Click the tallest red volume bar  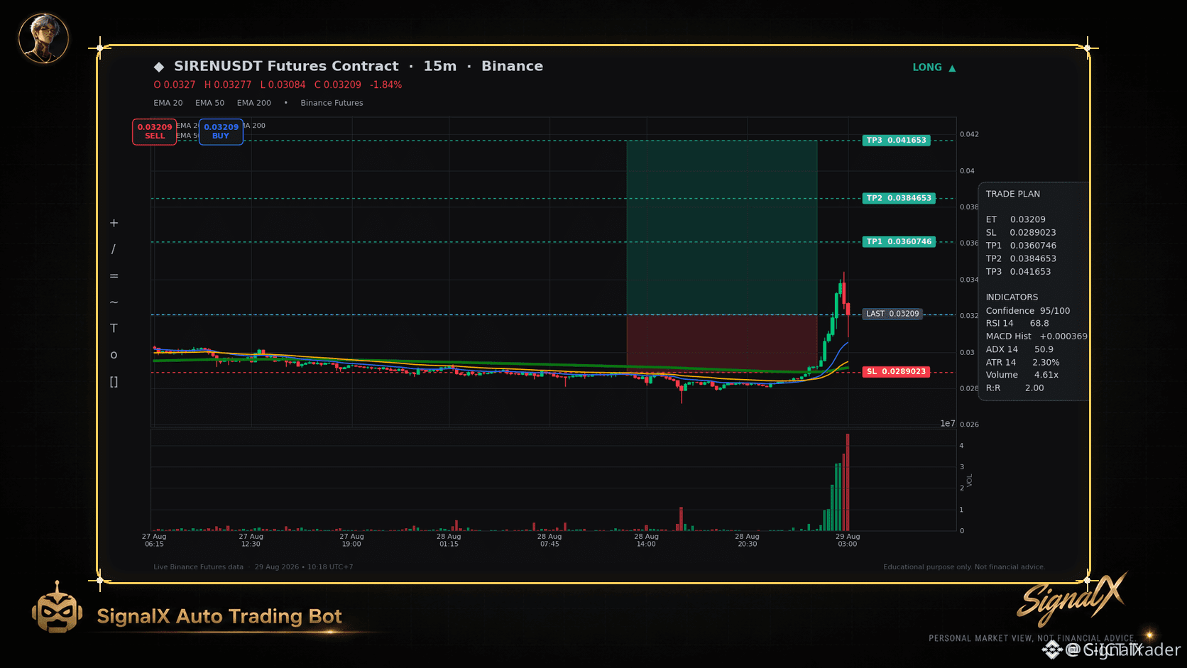pyautogui.click(x=848, y=482)
